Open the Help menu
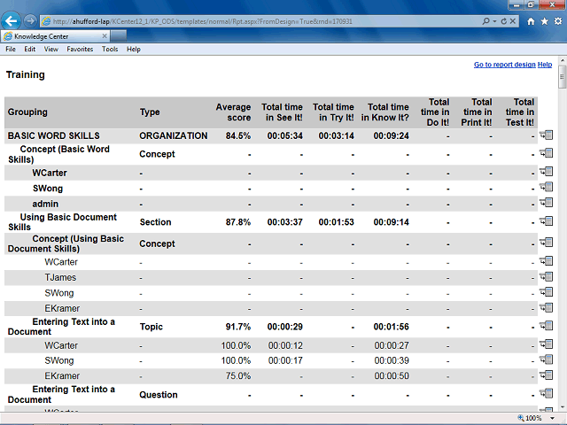The height and width of the screenshot is (425, 567). [x=134, y=50]
